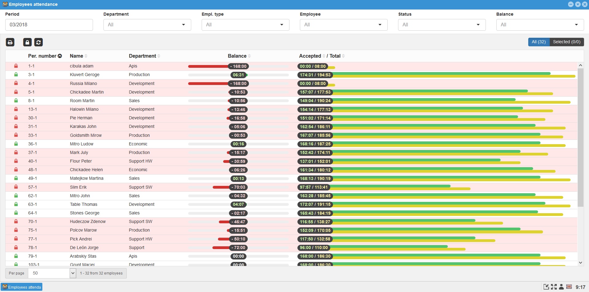This screenshot has width=589, height=292.
Task: Click green lock for Room Martin
Action: click(x=16, y=100)
